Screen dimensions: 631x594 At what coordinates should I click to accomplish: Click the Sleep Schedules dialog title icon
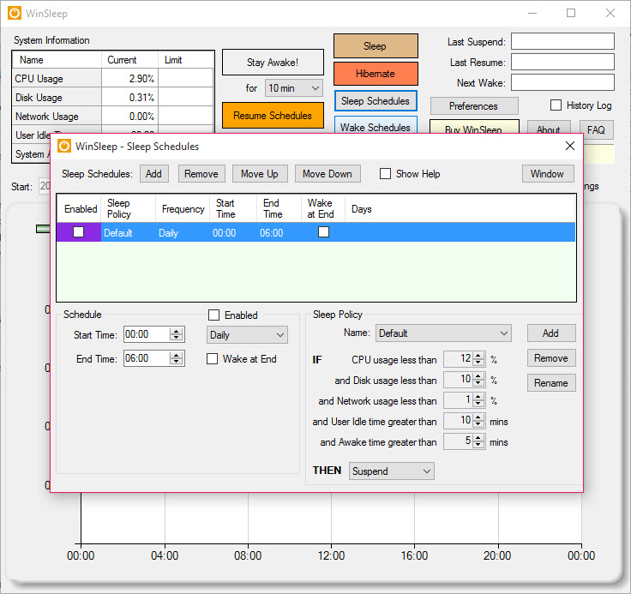coord(64,146)
